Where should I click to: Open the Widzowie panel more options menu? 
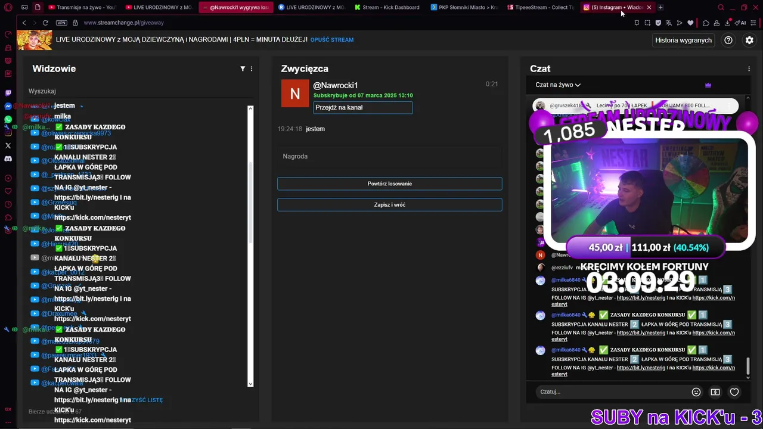pyautogui.click(x=252, y=69)
